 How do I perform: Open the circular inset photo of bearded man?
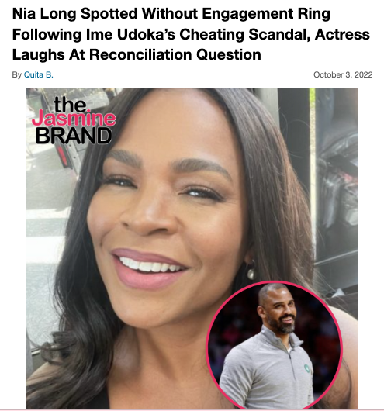(274, 345)
